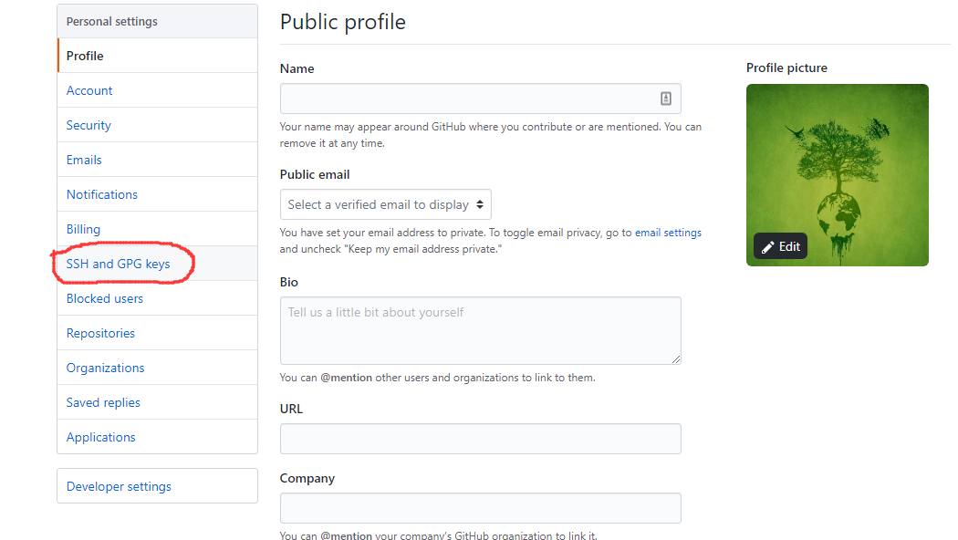This screenshot has width=958, height=540.
Task: Click the contact card icon in Name field
Action: point(666,99)
